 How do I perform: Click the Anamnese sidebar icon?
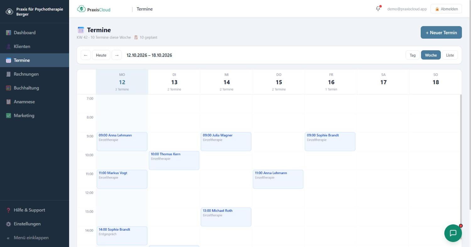(x=8, y=102)
